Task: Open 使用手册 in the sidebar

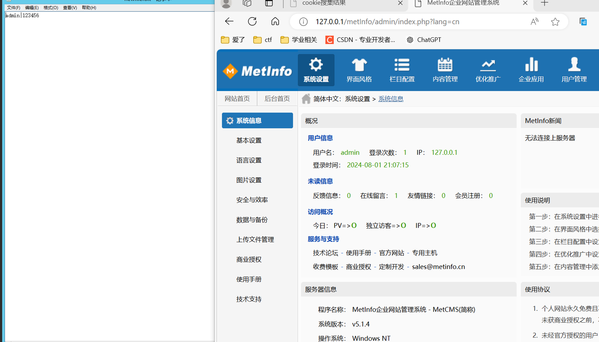Action: tap(249, 279)
